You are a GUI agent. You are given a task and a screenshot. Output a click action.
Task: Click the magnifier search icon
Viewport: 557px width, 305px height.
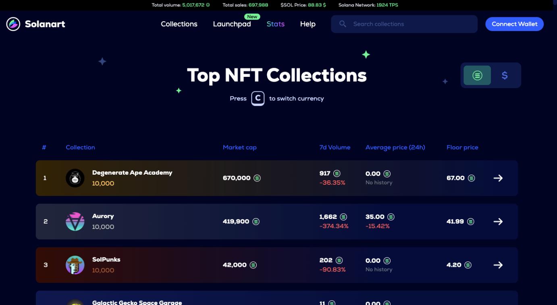[343, 24]
